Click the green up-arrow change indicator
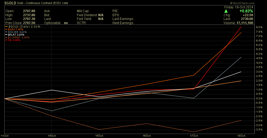This screenshot has height=138, width=267. [226, 11]
